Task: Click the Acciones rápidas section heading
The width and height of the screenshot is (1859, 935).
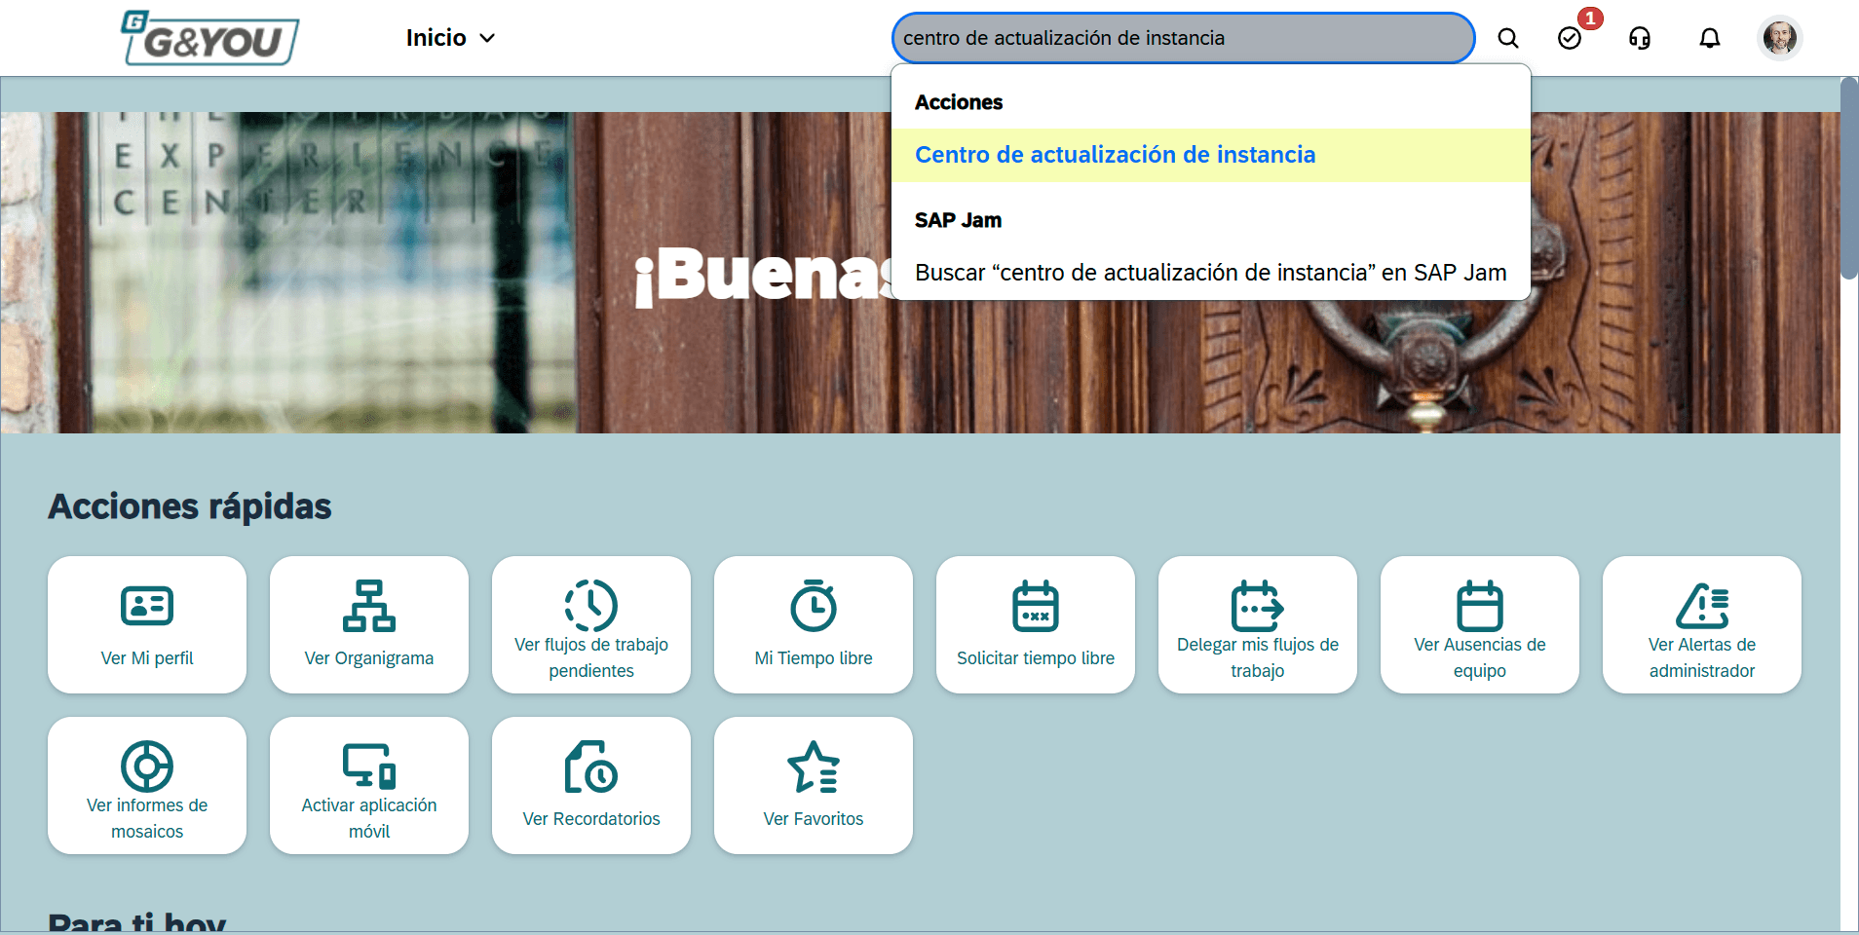Action: click(190, 506)
